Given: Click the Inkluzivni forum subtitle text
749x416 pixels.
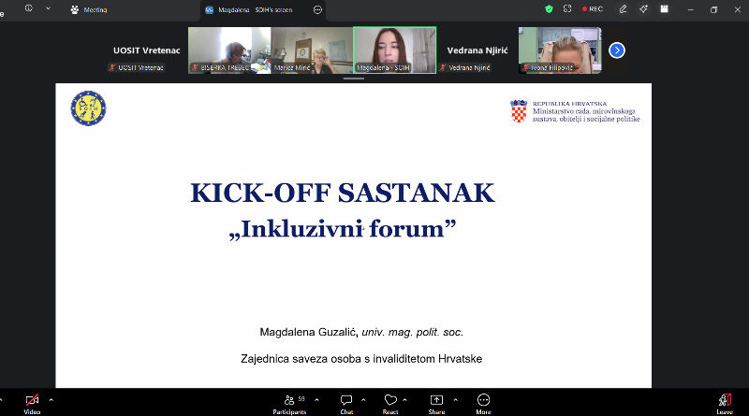Looking at the screenshot, I should 343,229.
